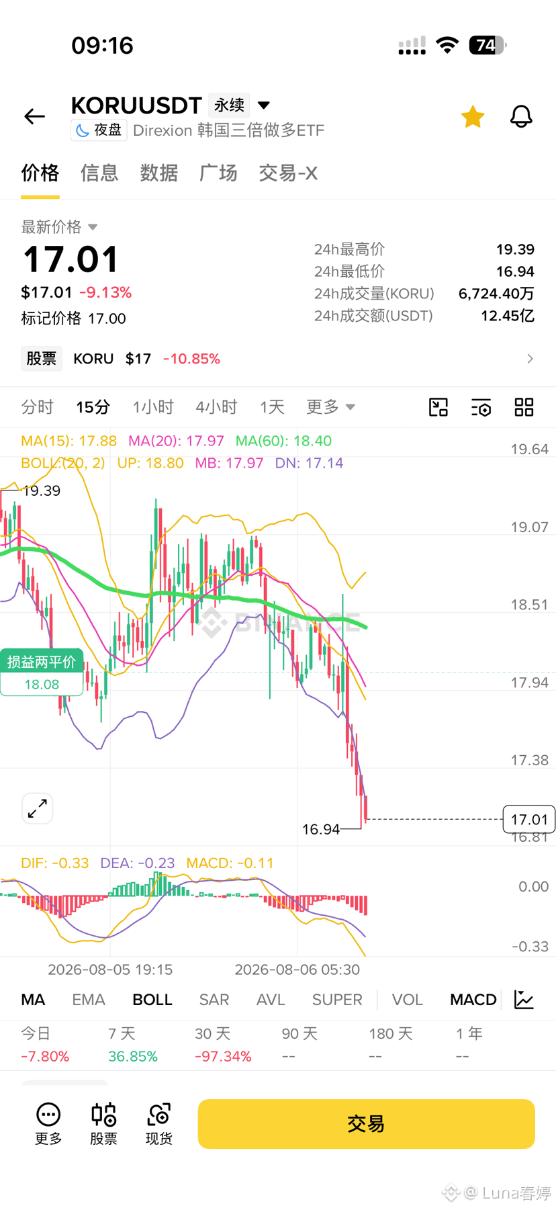Open price alert bell icon
This screenshot has height=1210, width=556.
tap(521, 116)
